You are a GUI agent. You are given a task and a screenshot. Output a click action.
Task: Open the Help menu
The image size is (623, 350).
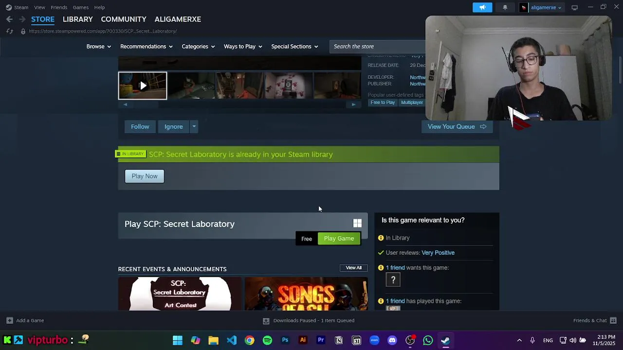tap(99, 7)
